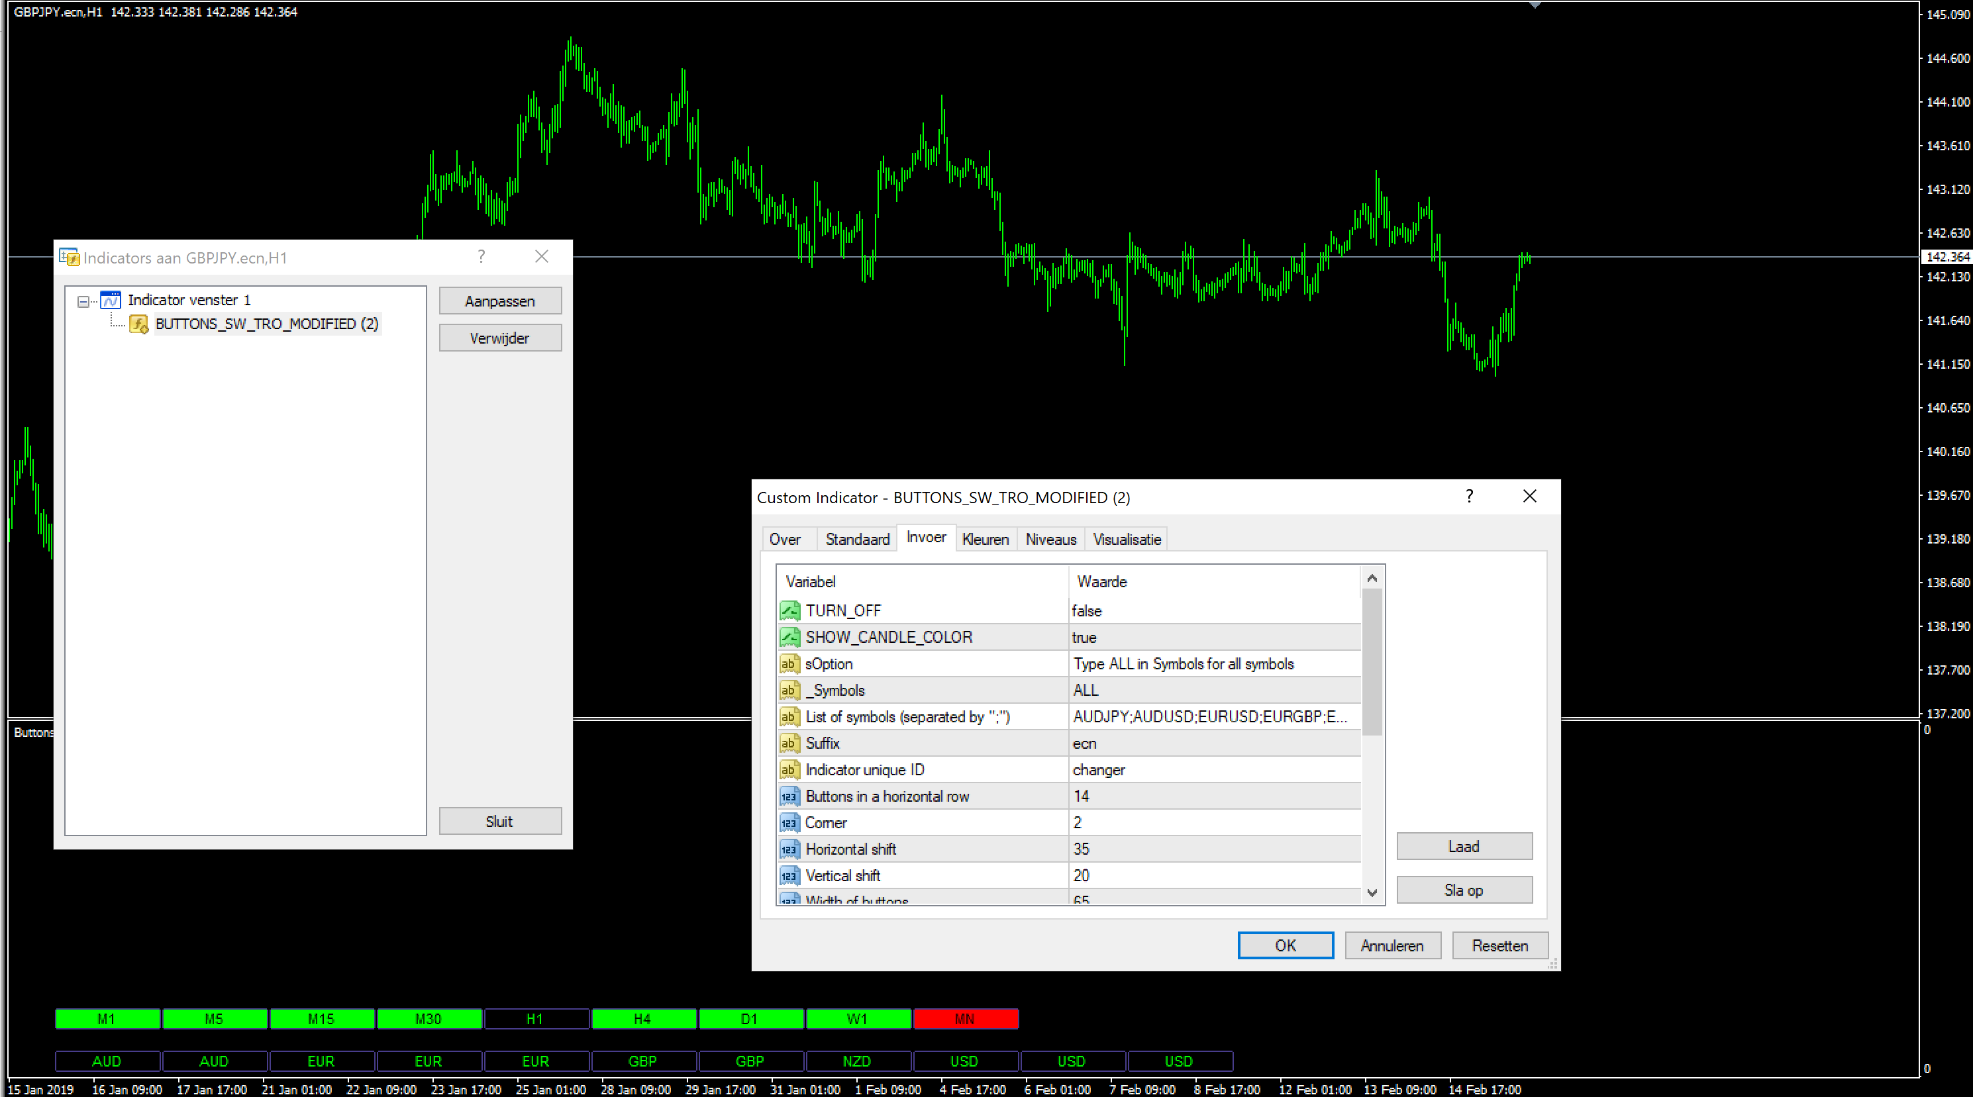Toggle the NZD symbol button
Viewport: 1973px width, 1097px height.
pyautogui.click(x=856, y=1061)
